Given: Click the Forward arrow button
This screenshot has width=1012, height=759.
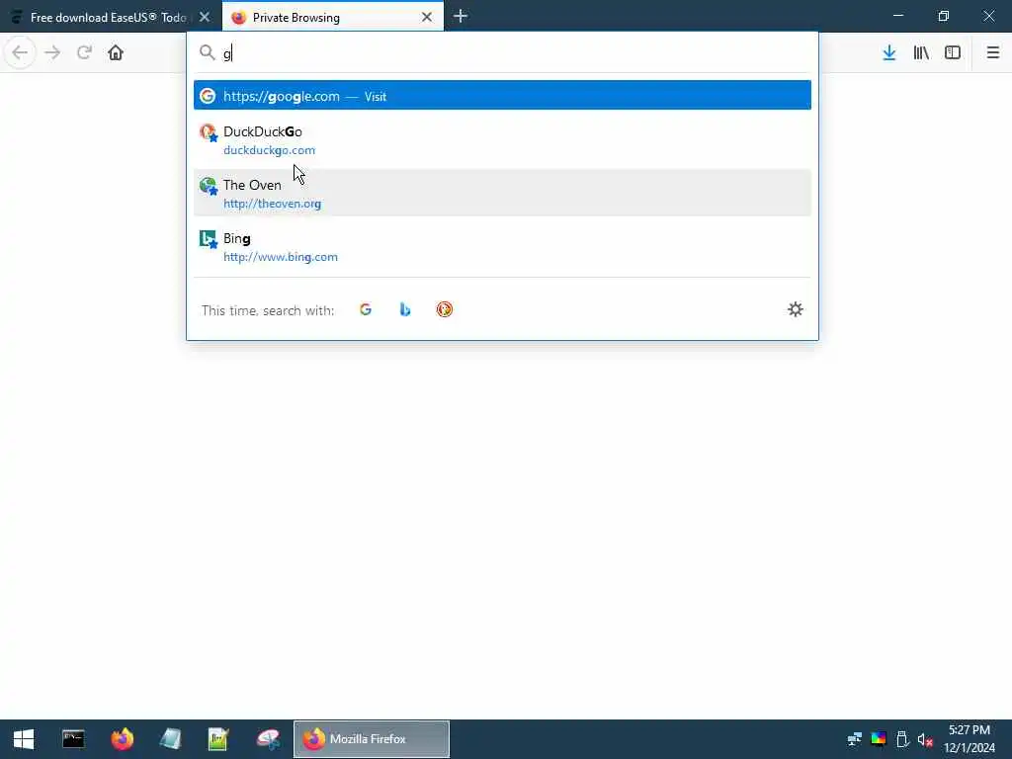Looking at the screenshot, I should pyautogui.click(x=52, y=52).
